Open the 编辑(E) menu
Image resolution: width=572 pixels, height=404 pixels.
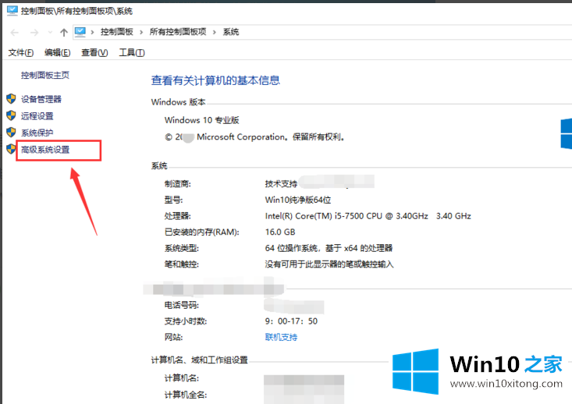[57, 53]
